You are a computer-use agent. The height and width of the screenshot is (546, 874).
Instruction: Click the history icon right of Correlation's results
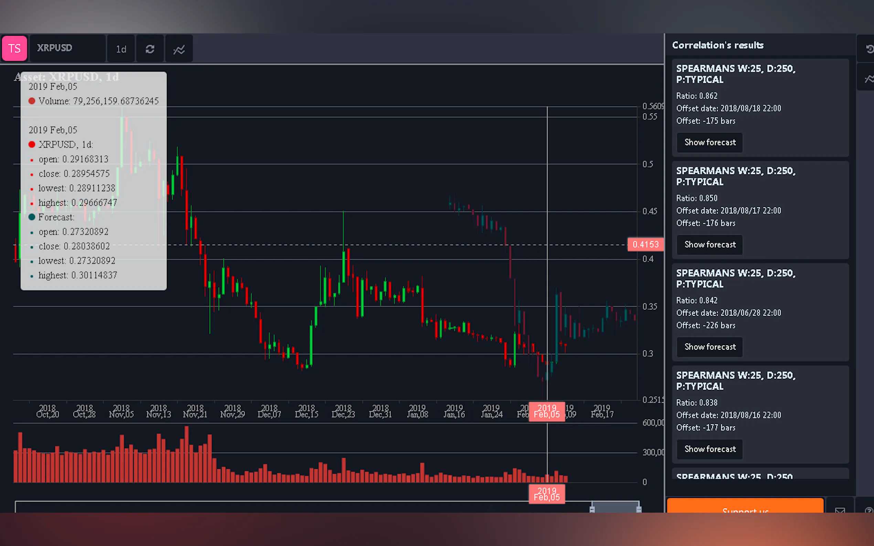pos(869,49)
